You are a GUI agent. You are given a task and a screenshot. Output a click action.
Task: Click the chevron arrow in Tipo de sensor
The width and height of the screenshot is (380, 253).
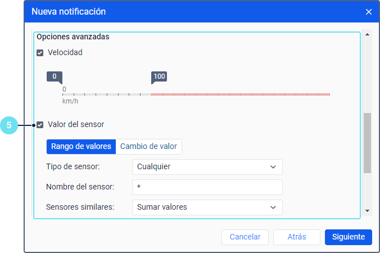coord(273,166)
